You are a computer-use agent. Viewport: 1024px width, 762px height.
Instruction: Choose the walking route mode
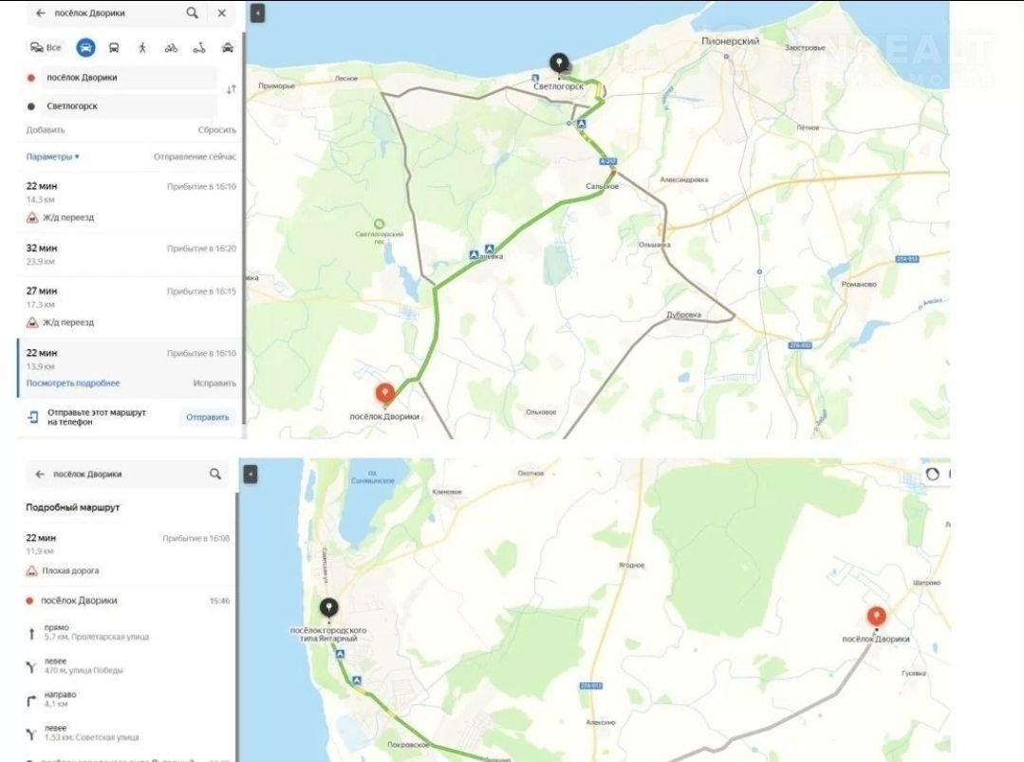[142, 47]
